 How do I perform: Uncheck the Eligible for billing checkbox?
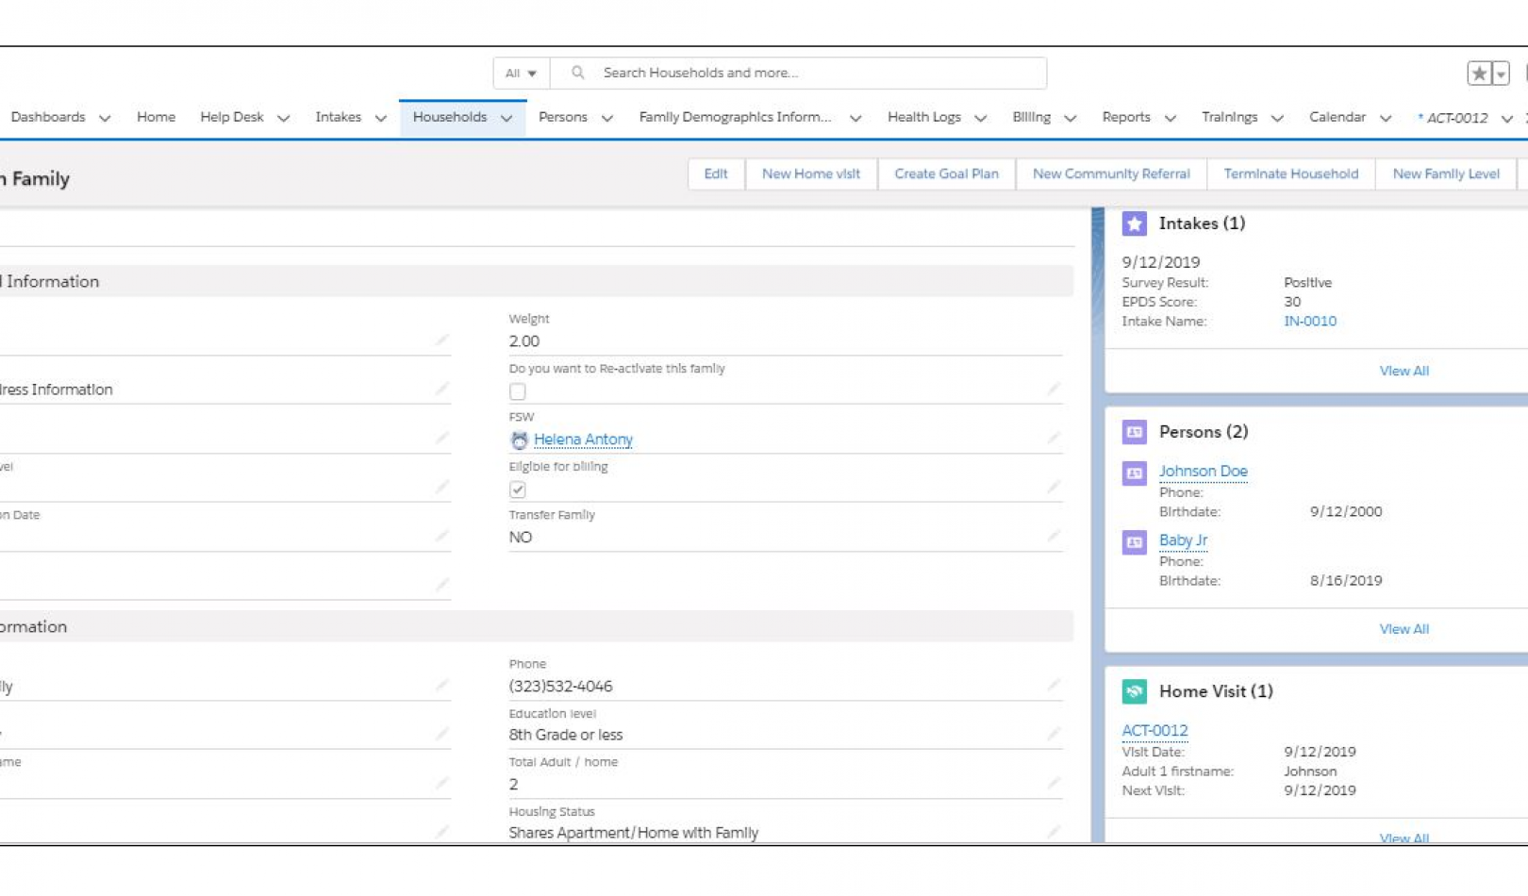click(x=517, y=489)
